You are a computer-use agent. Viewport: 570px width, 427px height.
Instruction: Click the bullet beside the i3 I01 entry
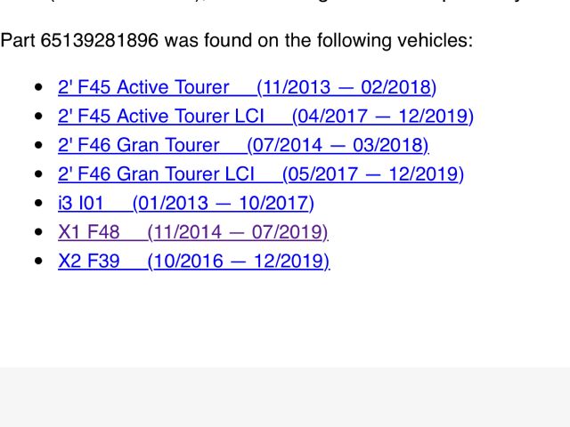pyautogui.click(x=37, y=205)
